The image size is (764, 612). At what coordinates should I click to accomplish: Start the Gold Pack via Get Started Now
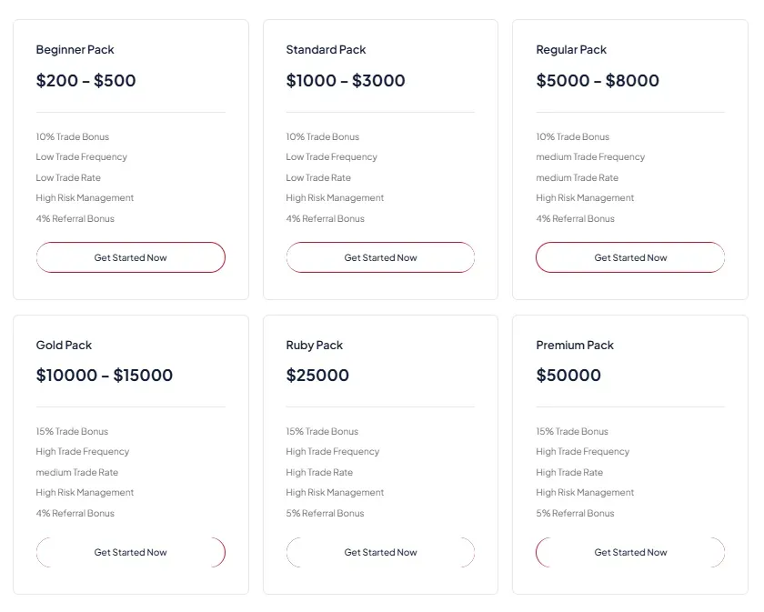click(x=130, y=552)
